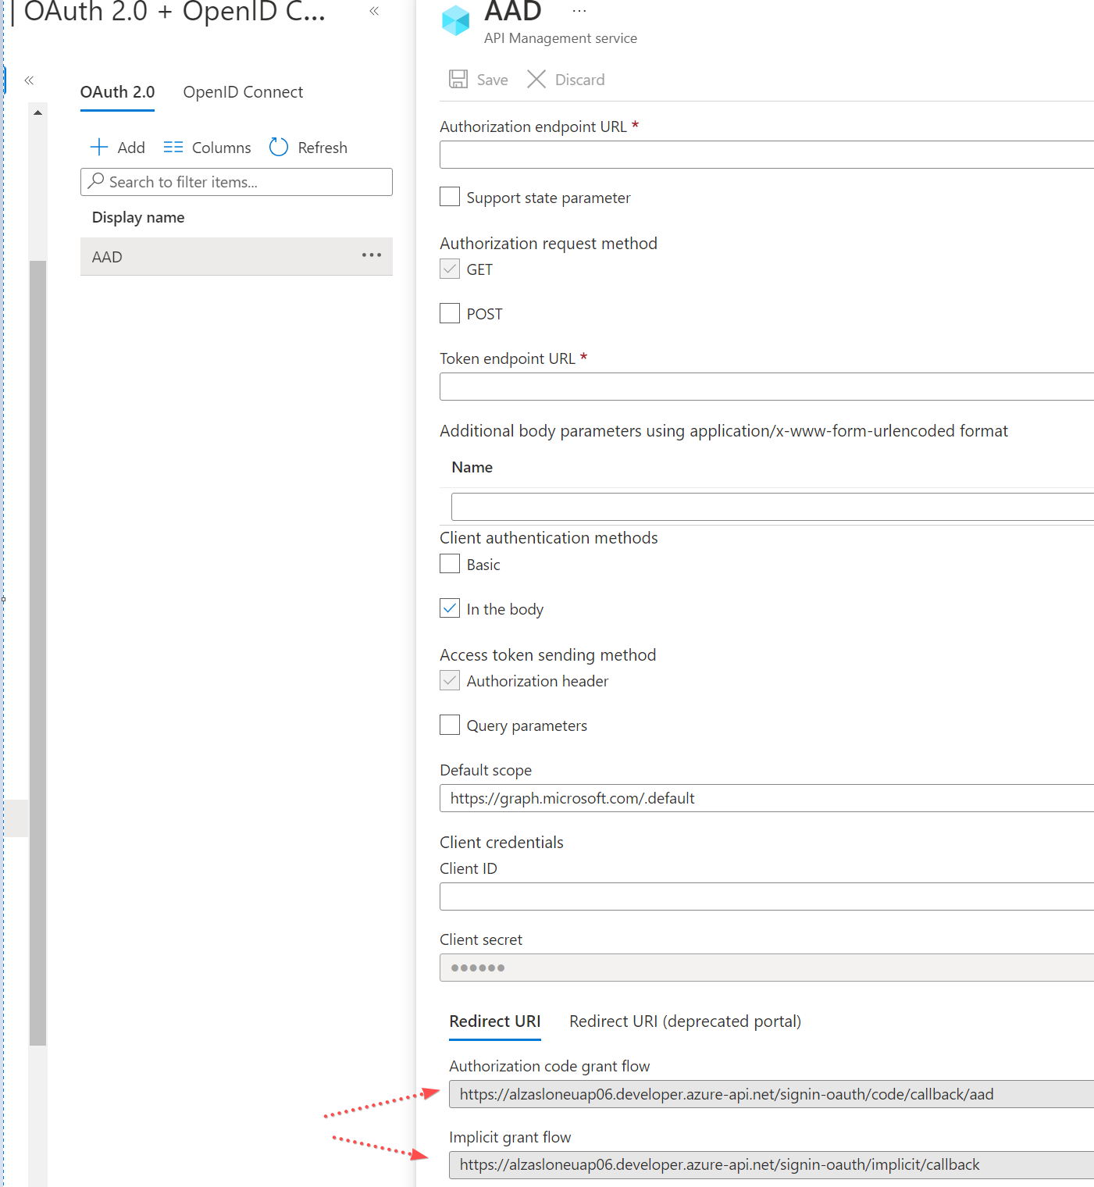Screen dimensions: 1094x1187
Task: Open the Columns icon
Action: (173, 147)
